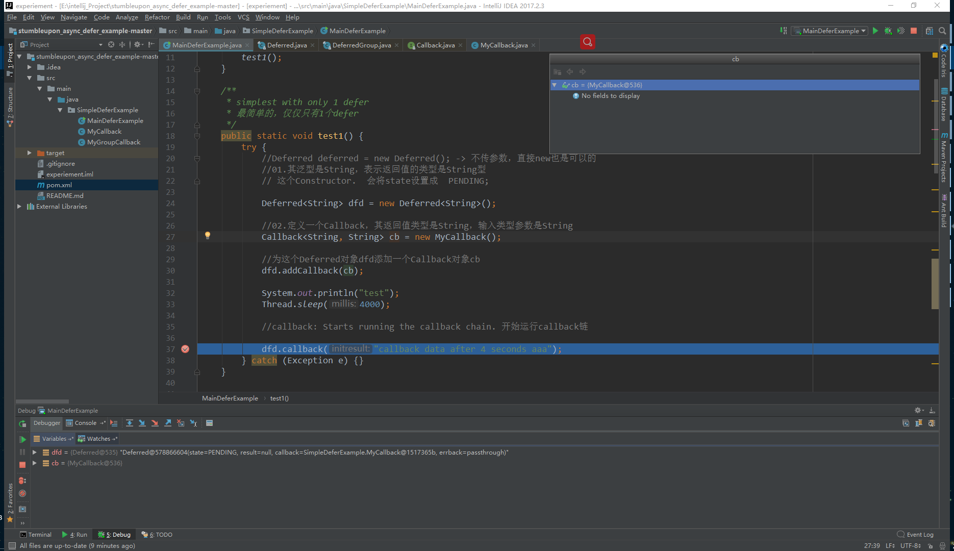Open the Refactor menu
Screen dimensions: 954x551
coord(157,17)
